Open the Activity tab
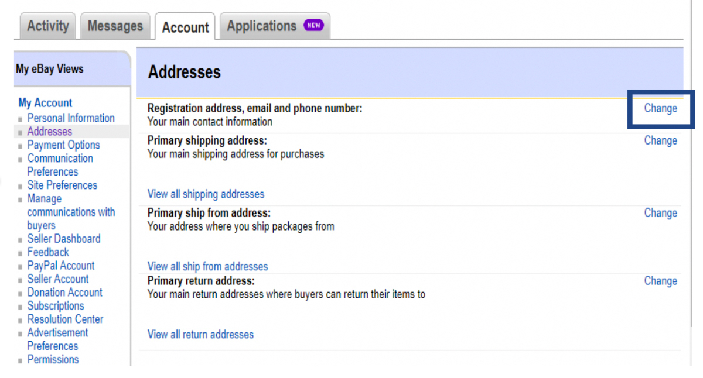This screenshot has width=703, height=378. coord(48,26)
